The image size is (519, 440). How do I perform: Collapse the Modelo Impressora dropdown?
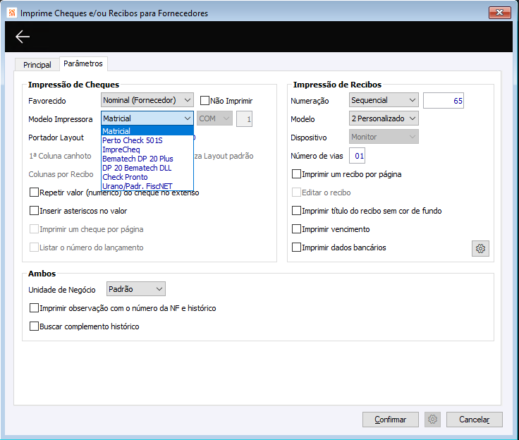pyautogui.click(x=147, y=118)
